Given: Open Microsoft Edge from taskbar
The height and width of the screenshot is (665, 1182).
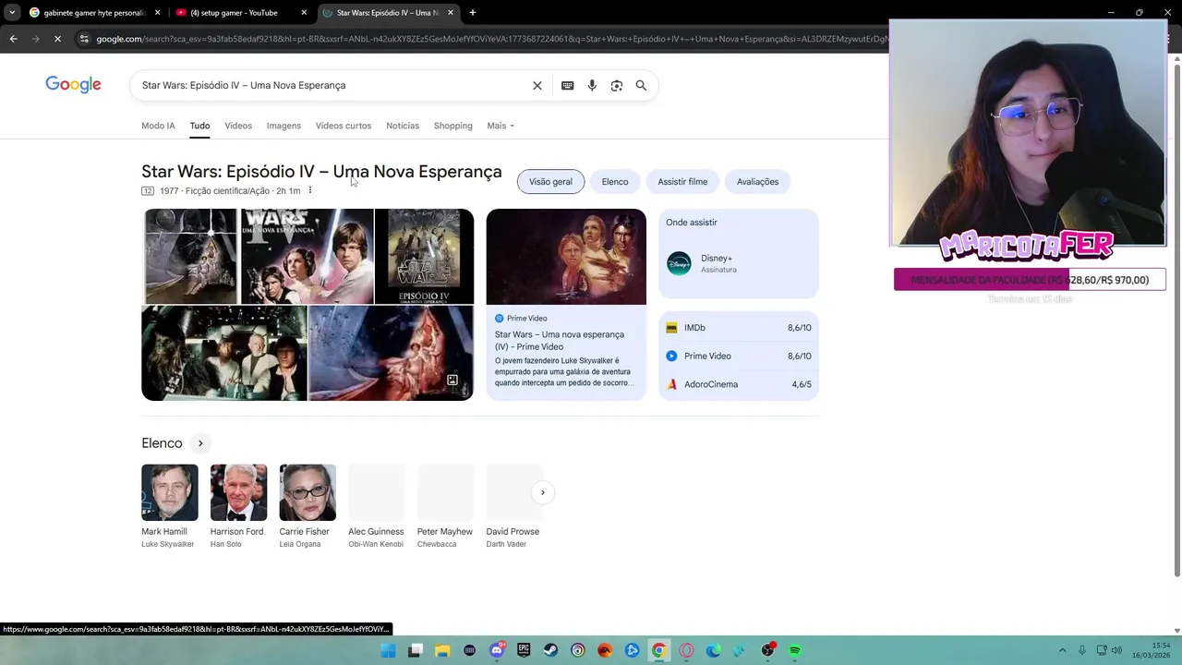Looking at the screenshot, I should [713, 650].
